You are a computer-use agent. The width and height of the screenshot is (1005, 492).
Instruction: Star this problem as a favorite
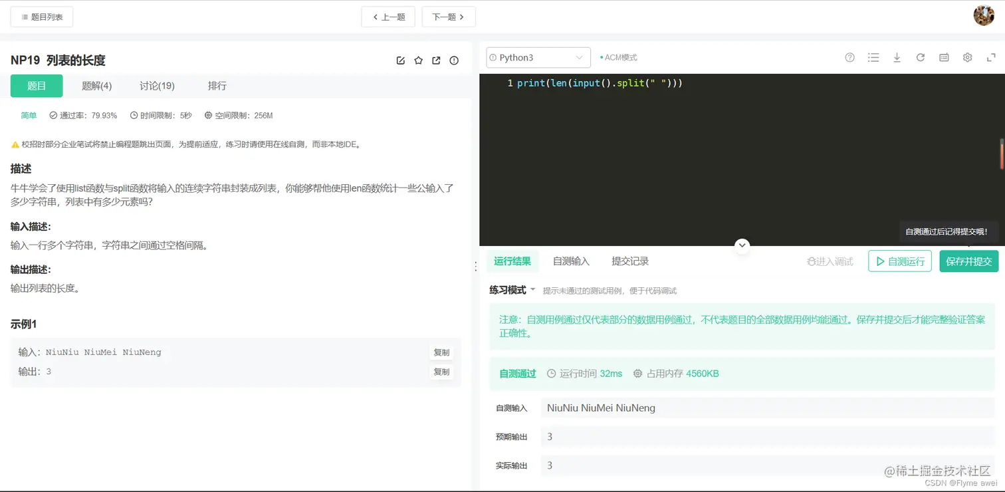(x=418, y=60)
